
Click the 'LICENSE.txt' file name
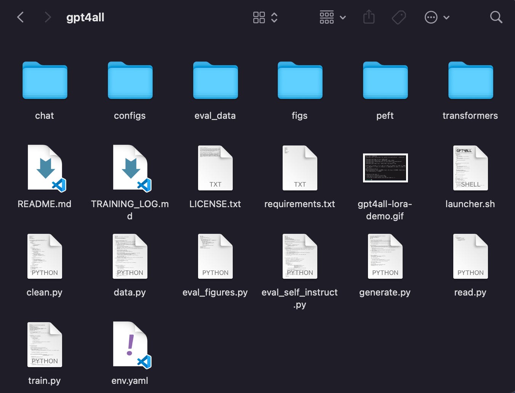tap(215, 204)
